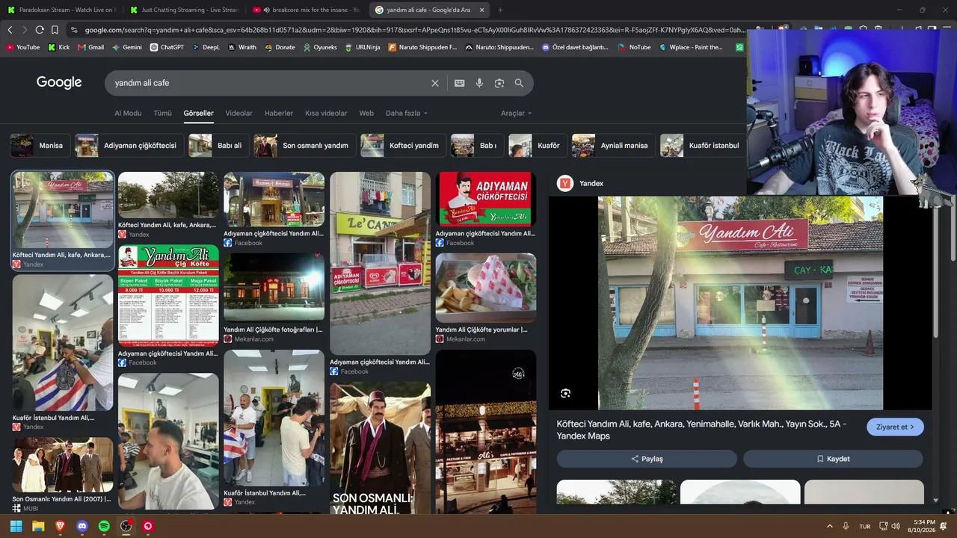Viewport: 957px width, 538px height.
Task: Open the URLNinja bookmark
Action: pos(363,47)
